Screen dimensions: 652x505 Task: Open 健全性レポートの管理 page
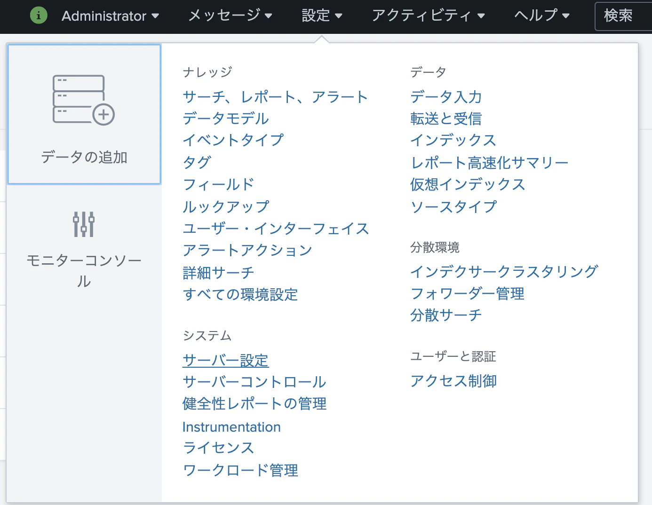254,403
